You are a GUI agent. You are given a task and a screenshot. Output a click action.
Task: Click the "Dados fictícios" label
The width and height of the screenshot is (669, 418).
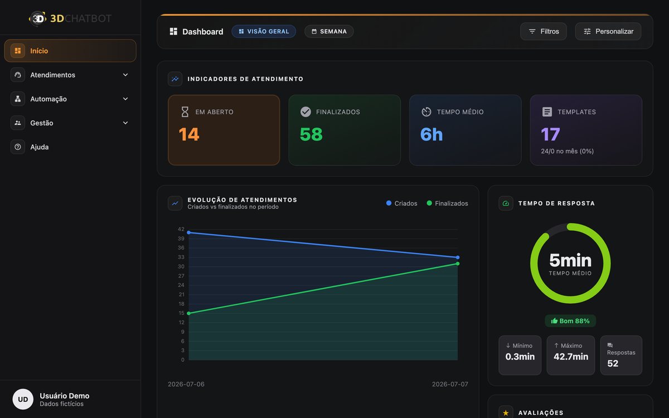coord(62,404)
